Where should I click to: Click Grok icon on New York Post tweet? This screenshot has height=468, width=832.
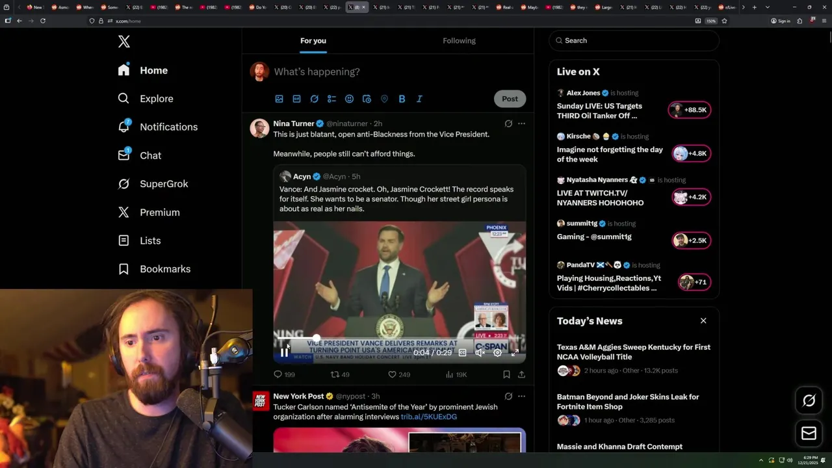tap(508, 396)
